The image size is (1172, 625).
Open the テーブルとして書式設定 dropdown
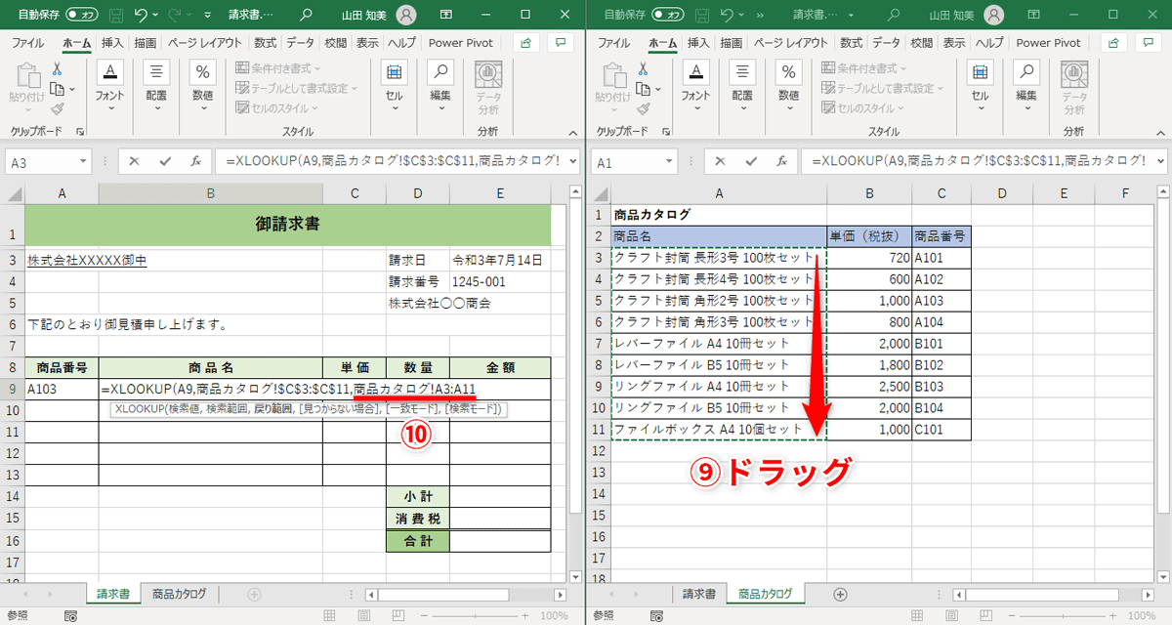[x=283, y=87]
